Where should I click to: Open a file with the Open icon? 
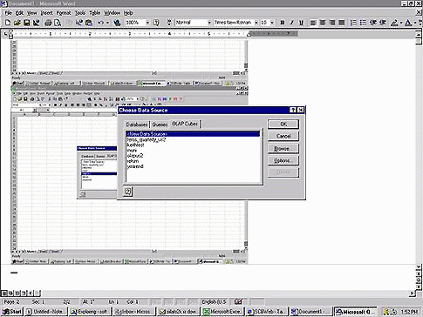coord(17,23)
